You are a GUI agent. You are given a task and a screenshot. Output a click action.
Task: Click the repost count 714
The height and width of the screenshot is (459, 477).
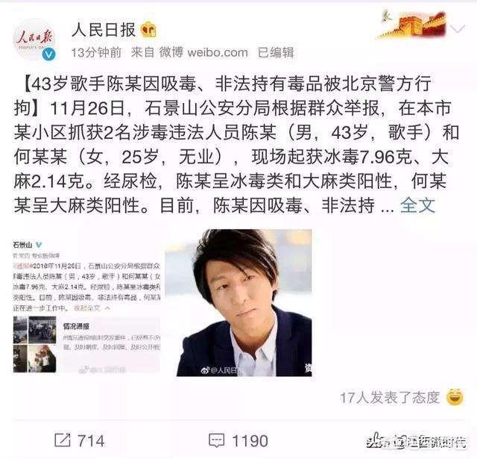[x=91, y=441]
